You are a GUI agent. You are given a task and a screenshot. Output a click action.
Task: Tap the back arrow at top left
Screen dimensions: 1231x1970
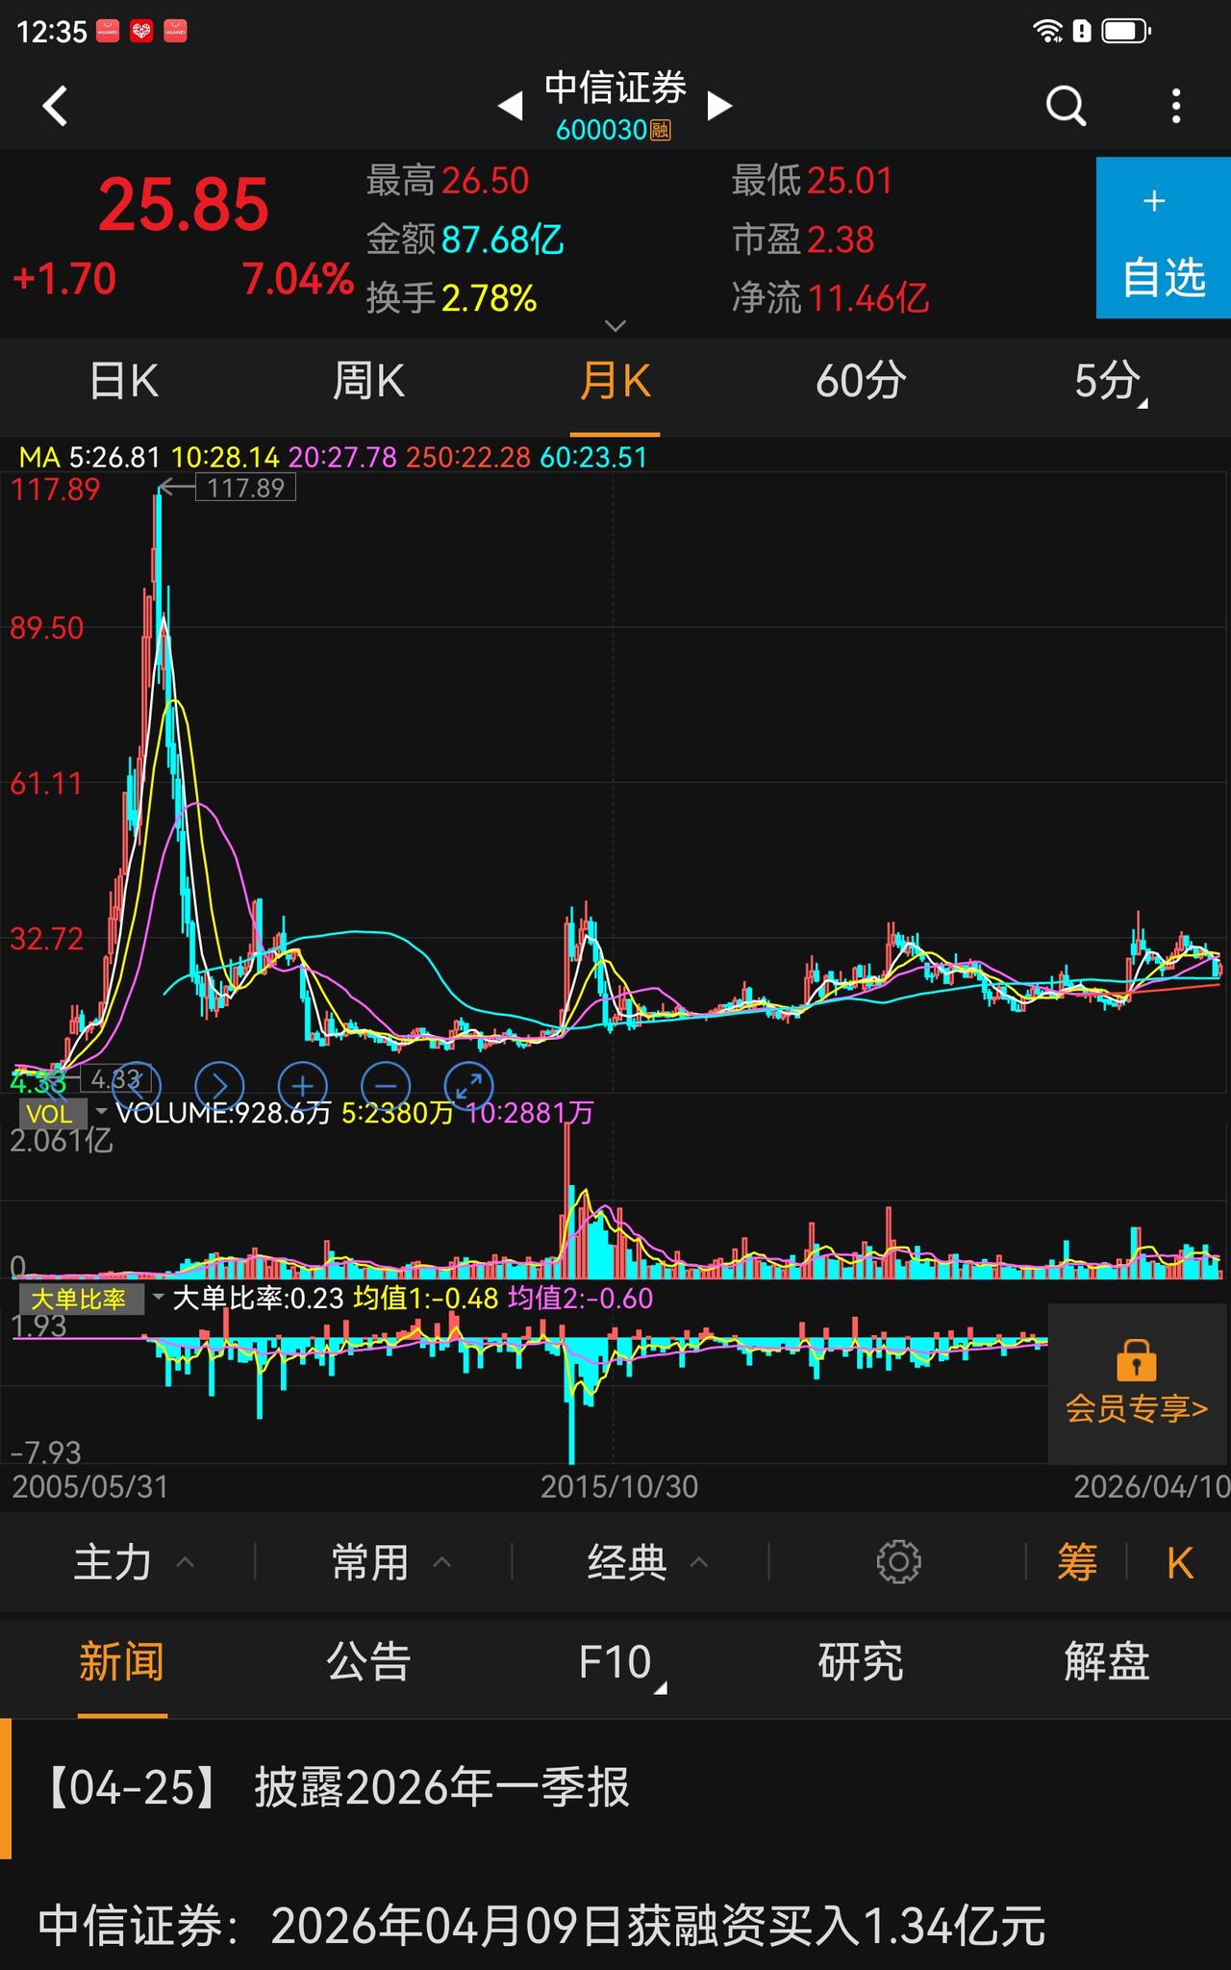click(56, 106)
